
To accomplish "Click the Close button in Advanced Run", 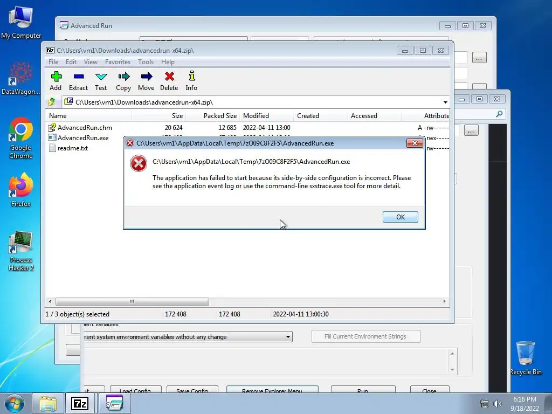I will (x=430, y=390).
